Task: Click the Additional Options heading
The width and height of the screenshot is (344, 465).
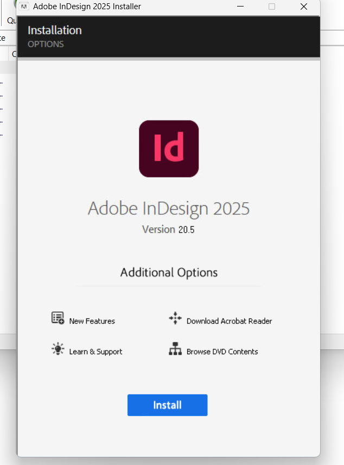Action: (169, 272)
